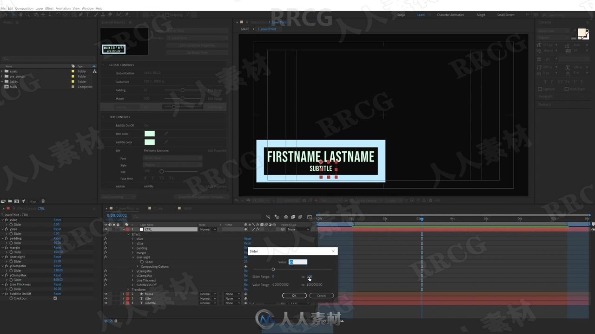Open the Parent dropdown for CTRL layer

pyautogui.click(x=298, y=229)
